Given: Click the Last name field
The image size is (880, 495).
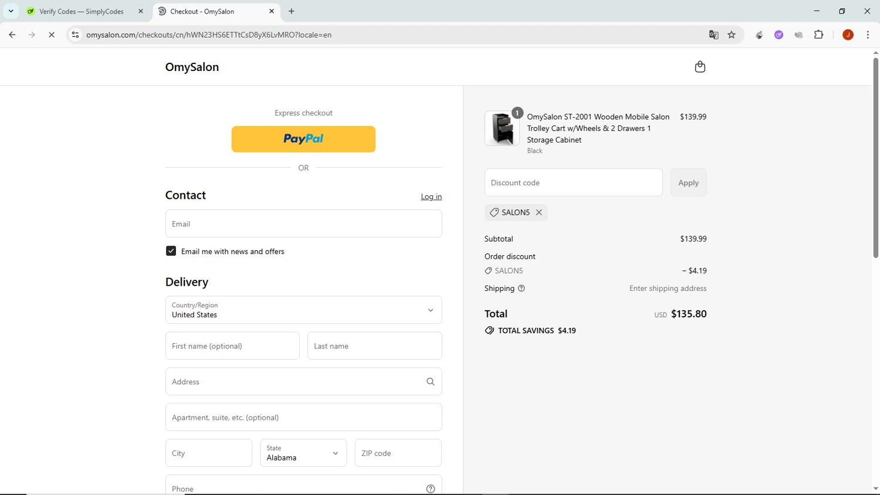Looking at the screenshot, I should [x=374, y=345].
